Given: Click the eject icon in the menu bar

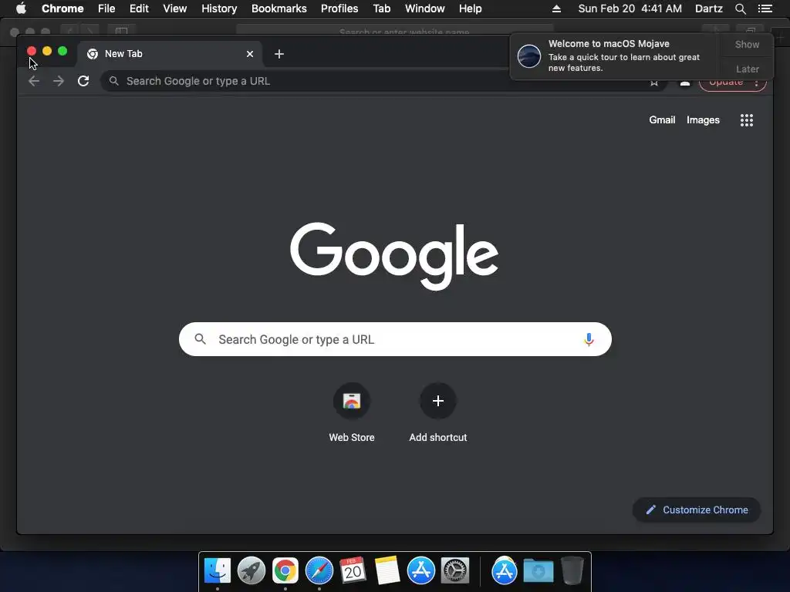Looking at the screenshot, I should pos(556,8).
